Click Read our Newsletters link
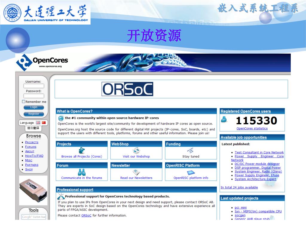 136,178
